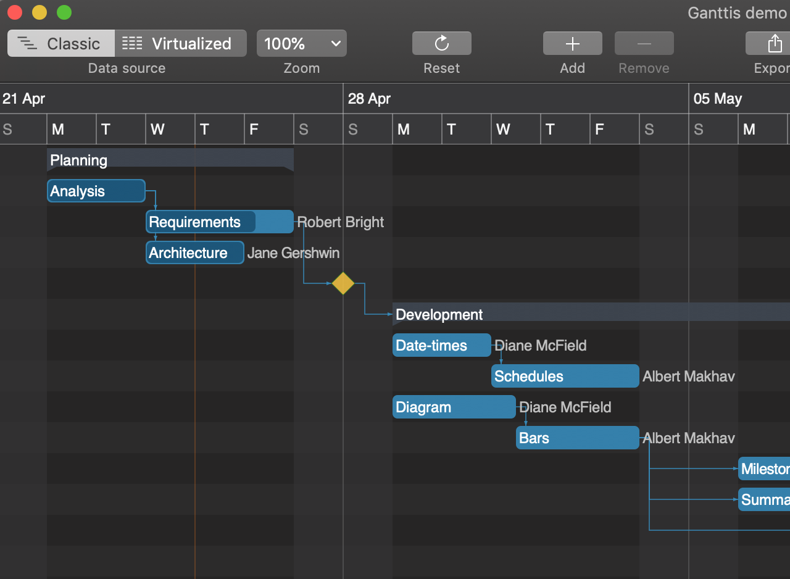
Task: Switch to Virtualized data source
Action: click(x=180, y=43)
